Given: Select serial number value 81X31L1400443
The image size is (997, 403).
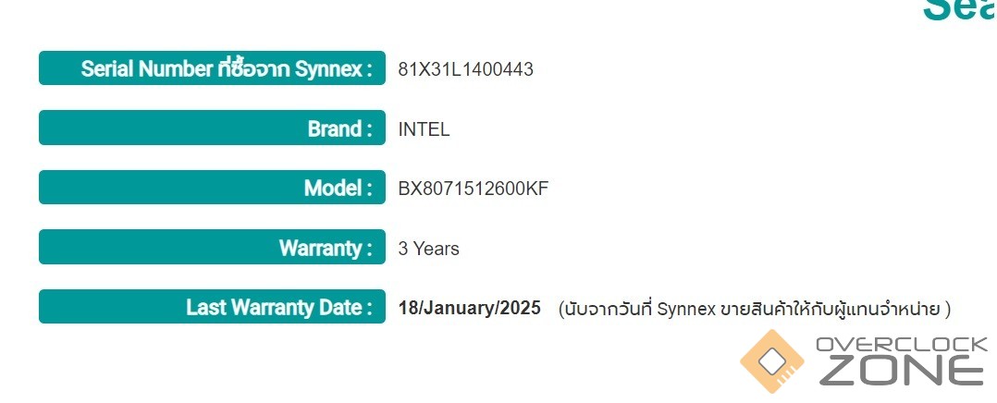Looking at the screenshot, I should click(x=465, y=69).
